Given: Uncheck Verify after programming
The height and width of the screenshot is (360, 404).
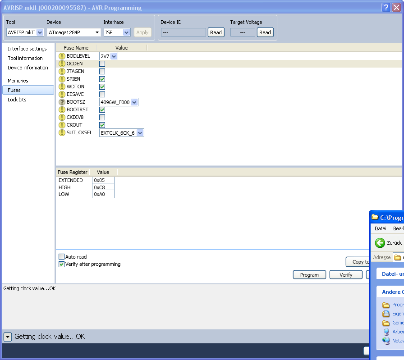Looking at the screenshot, I should coord(61,264).
